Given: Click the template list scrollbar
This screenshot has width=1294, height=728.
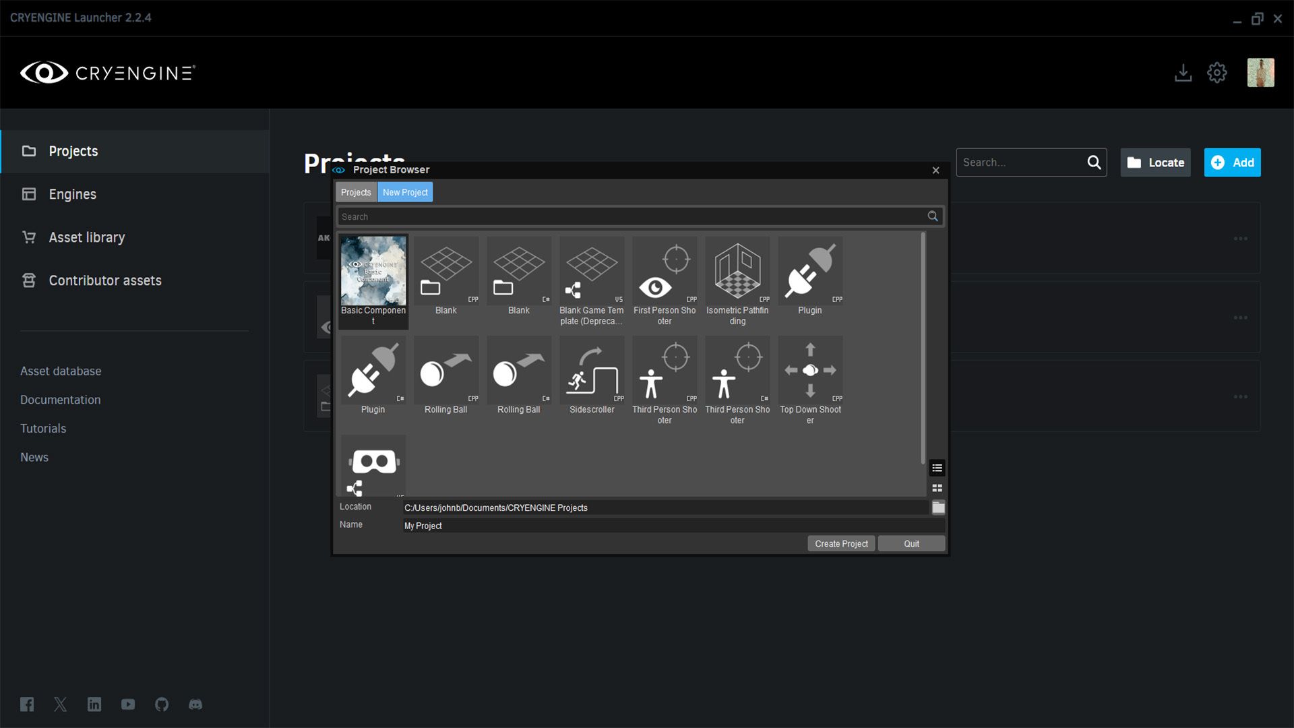Looking at the screenshot, I should point(923,348).
